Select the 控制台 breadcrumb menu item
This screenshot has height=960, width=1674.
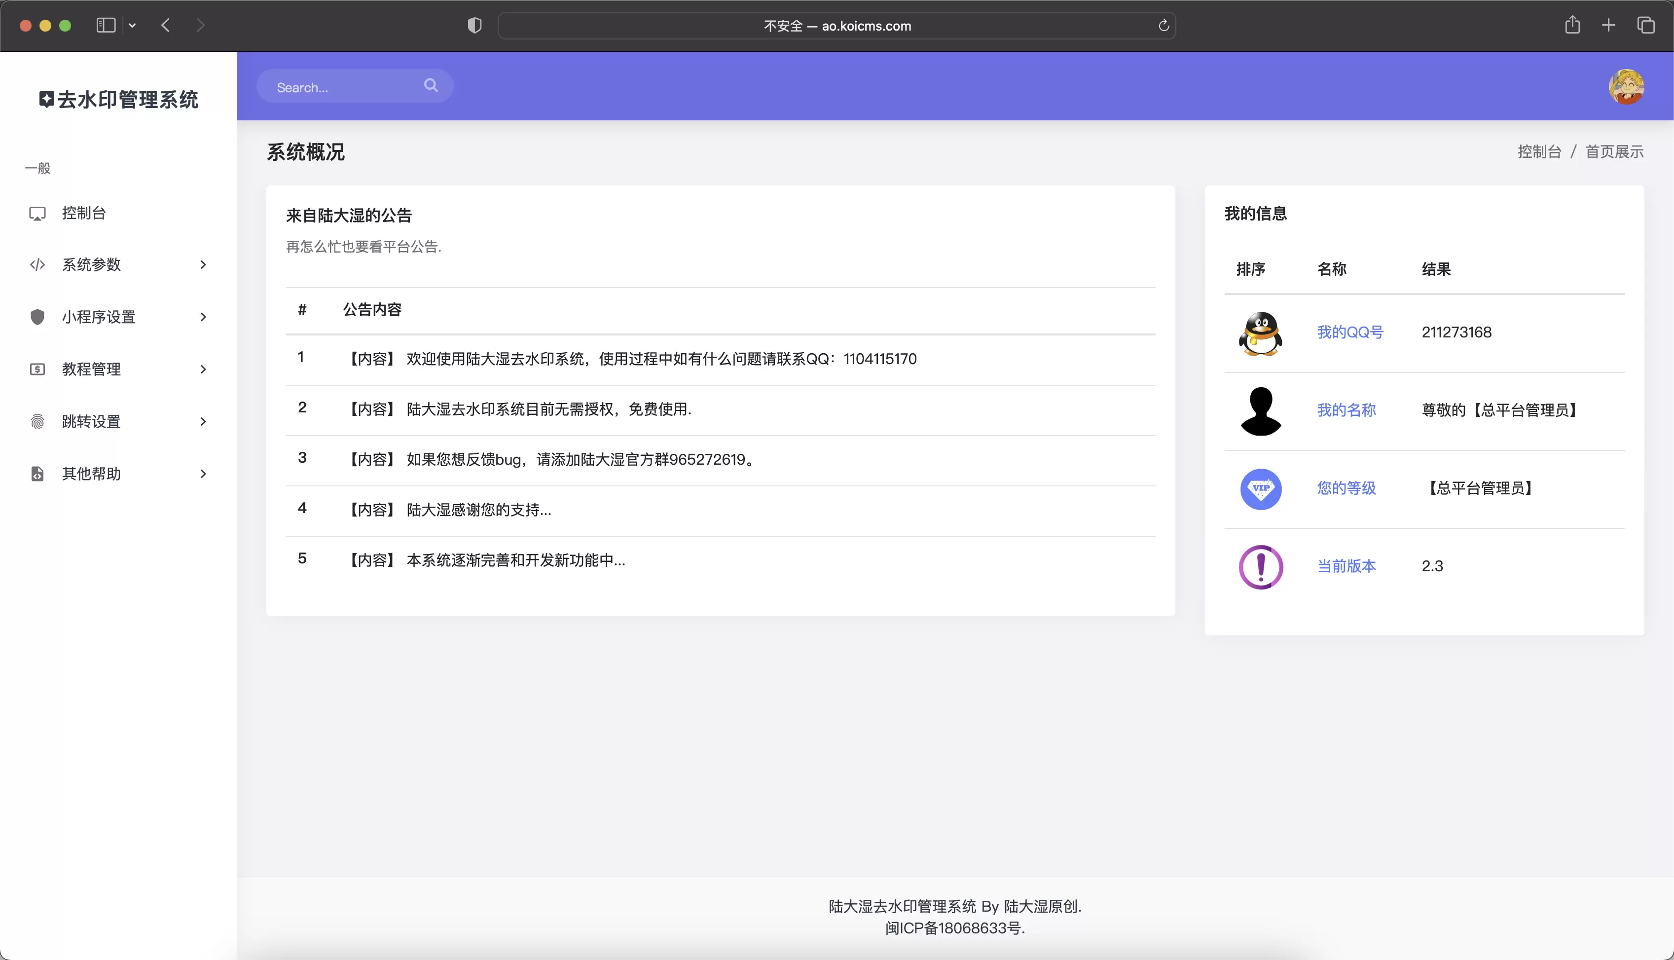1539,150
